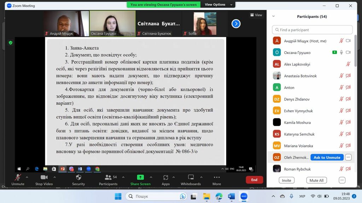Unmute your microphone

tap(18, 178)
